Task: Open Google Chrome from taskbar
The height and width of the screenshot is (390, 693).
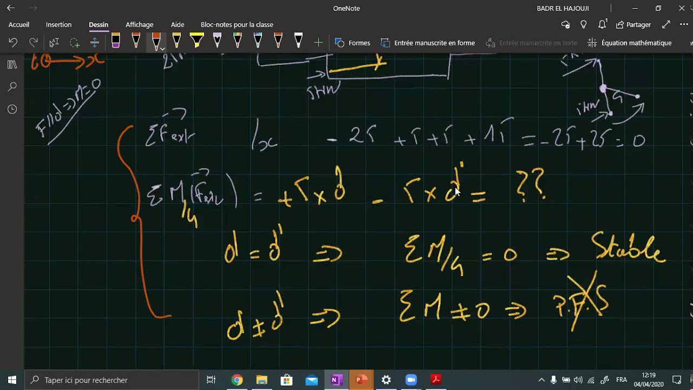Action: click(237, 380)
